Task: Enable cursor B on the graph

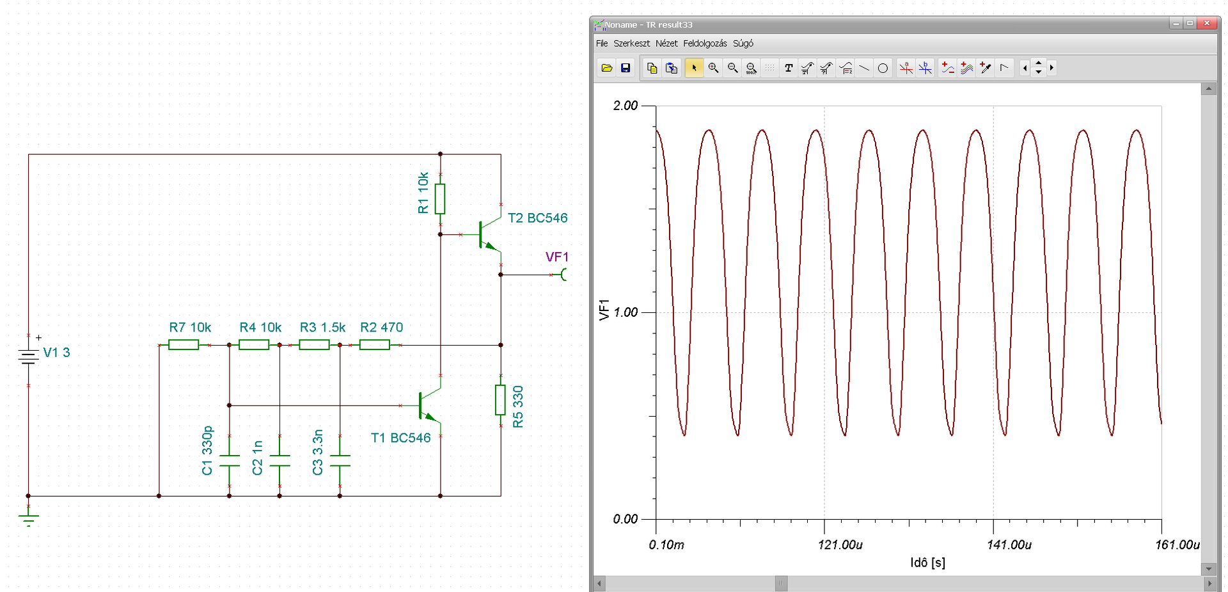Action: [925, 68]
